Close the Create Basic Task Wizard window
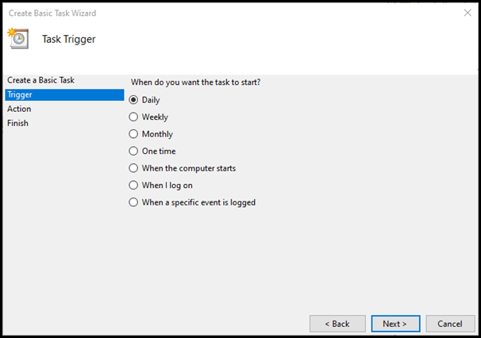Viewport: 481px width, 338px height. 468,13
